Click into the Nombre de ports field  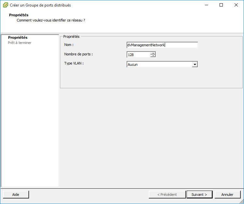coord(138,55)
